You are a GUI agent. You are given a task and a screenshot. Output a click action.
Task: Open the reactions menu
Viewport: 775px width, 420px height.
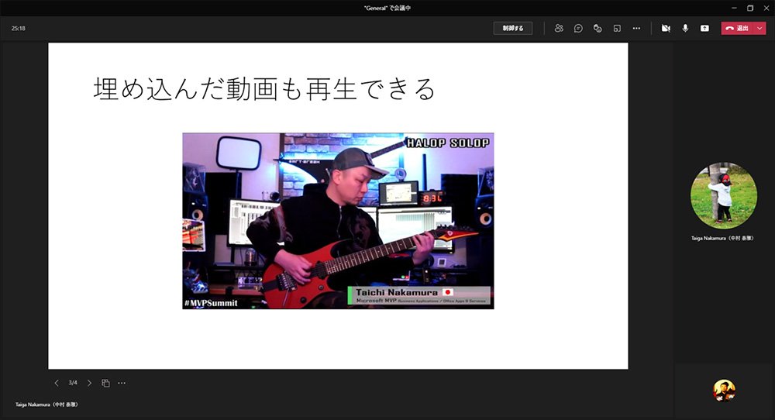click(x=598, y=28)
